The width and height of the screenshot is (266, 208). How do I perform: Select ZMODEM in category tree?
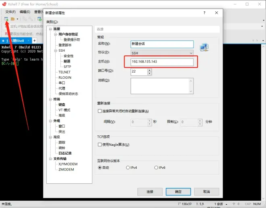[66, 170]
